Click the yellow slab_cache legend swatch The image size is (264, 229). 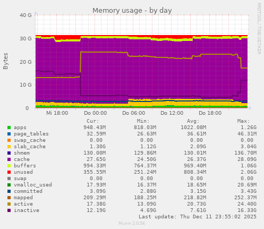tap(9, 147)
